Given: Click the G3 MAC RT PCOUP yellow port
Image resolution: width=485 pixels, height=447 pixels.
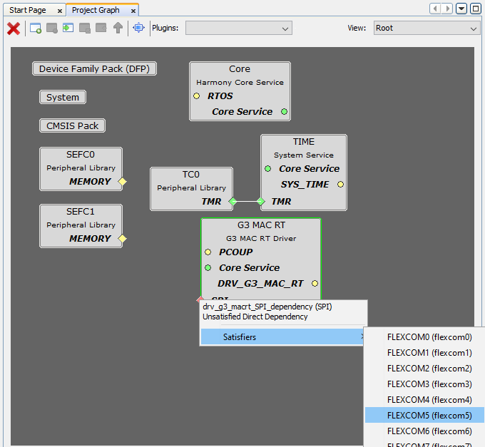Looking at the screenshot, I should pos(208,252).
